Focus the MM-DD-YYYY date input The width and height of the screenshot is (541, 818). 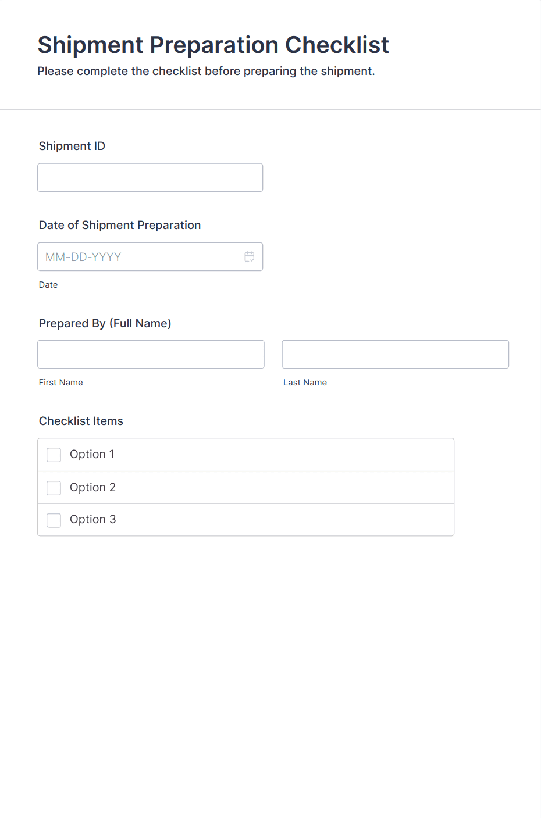140,257
